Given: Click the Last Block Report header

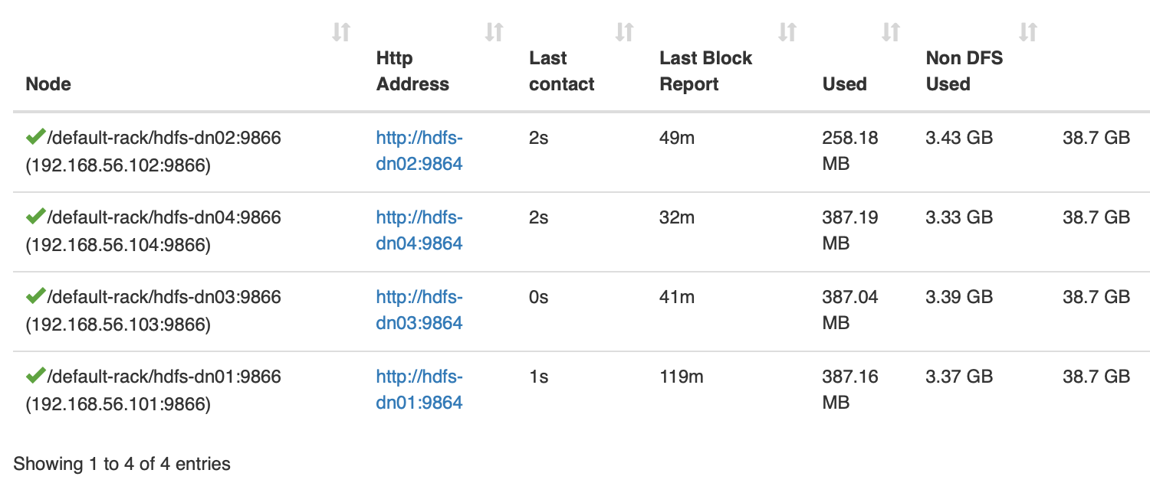Looking at the screenshot, I should point(705,71).
